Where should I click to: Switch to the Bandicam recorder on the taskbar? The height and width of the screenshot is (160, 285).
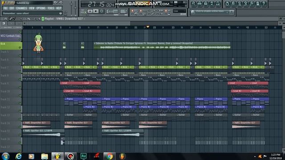70,156
